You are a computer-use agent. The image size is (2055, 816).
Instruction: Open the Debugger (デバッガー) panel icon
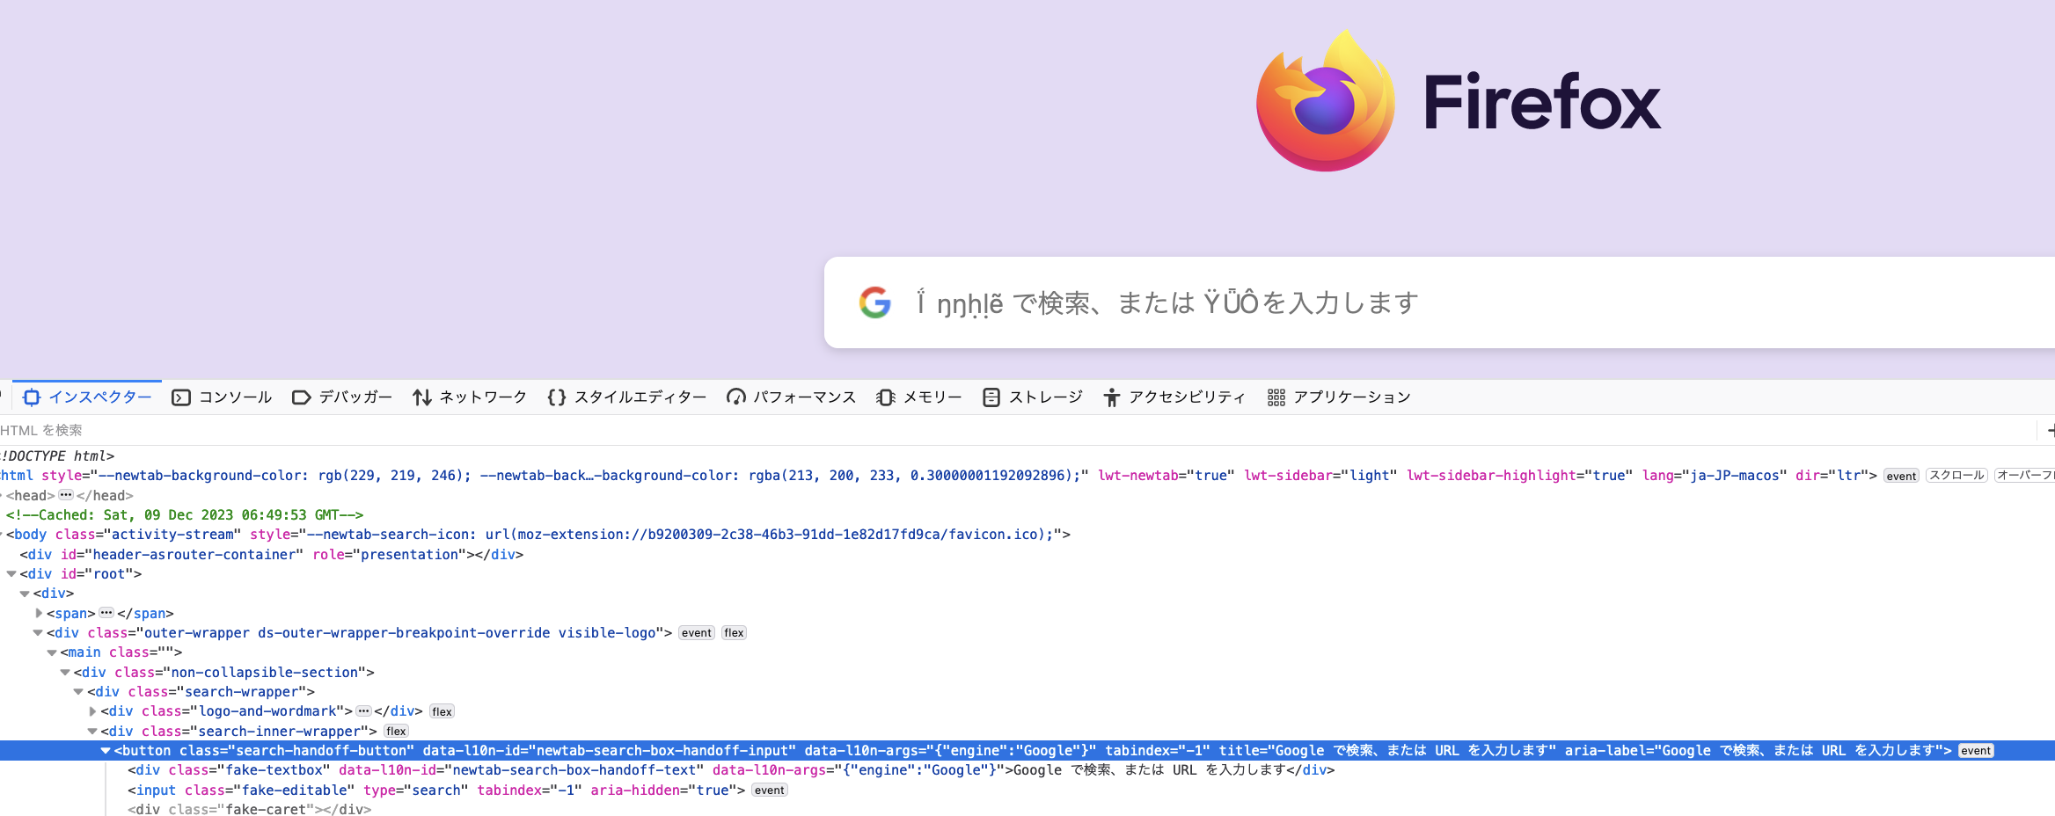point(301,397)
